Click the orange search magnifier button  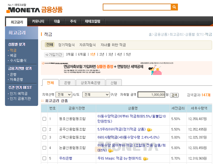click(x=174, y=7)
